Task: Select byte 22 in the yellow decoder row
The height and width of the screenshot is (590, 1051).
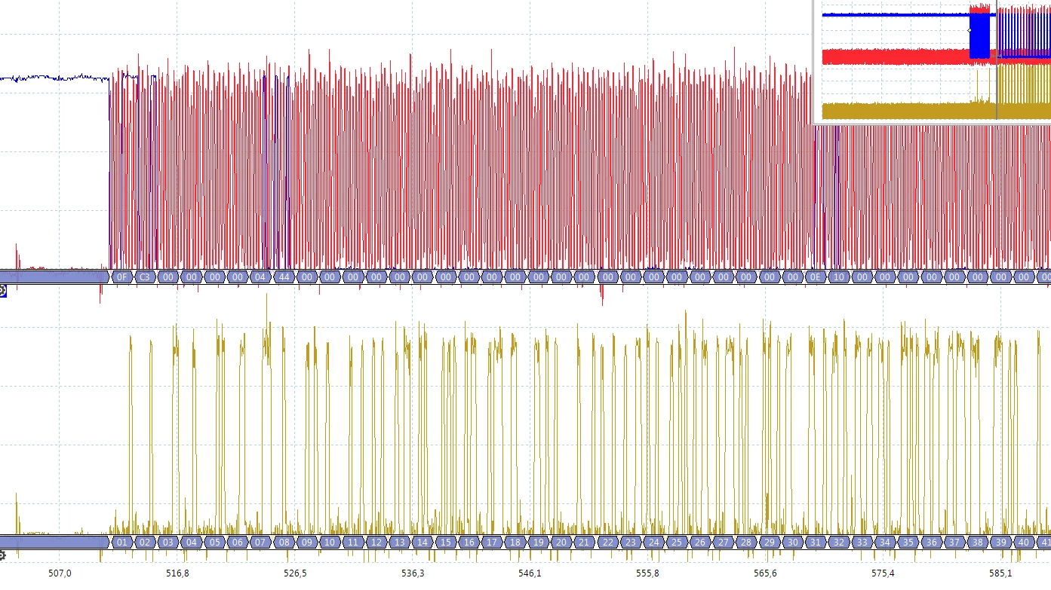Action: (607, 542)
